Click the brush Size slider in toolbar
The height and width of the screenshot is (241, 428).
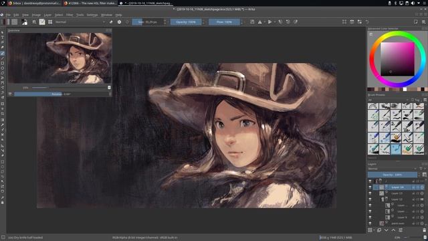click(147, 22)
